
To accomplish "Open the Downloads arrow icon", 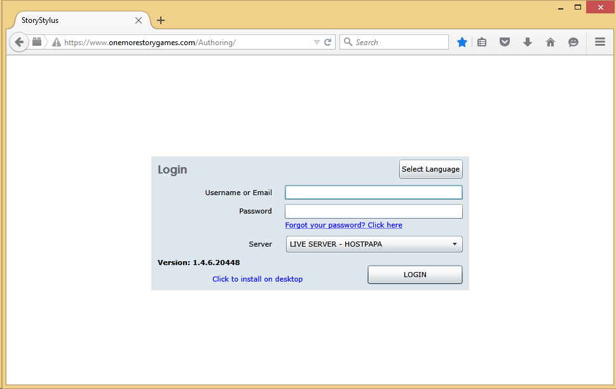I will (x=528, y=42).
